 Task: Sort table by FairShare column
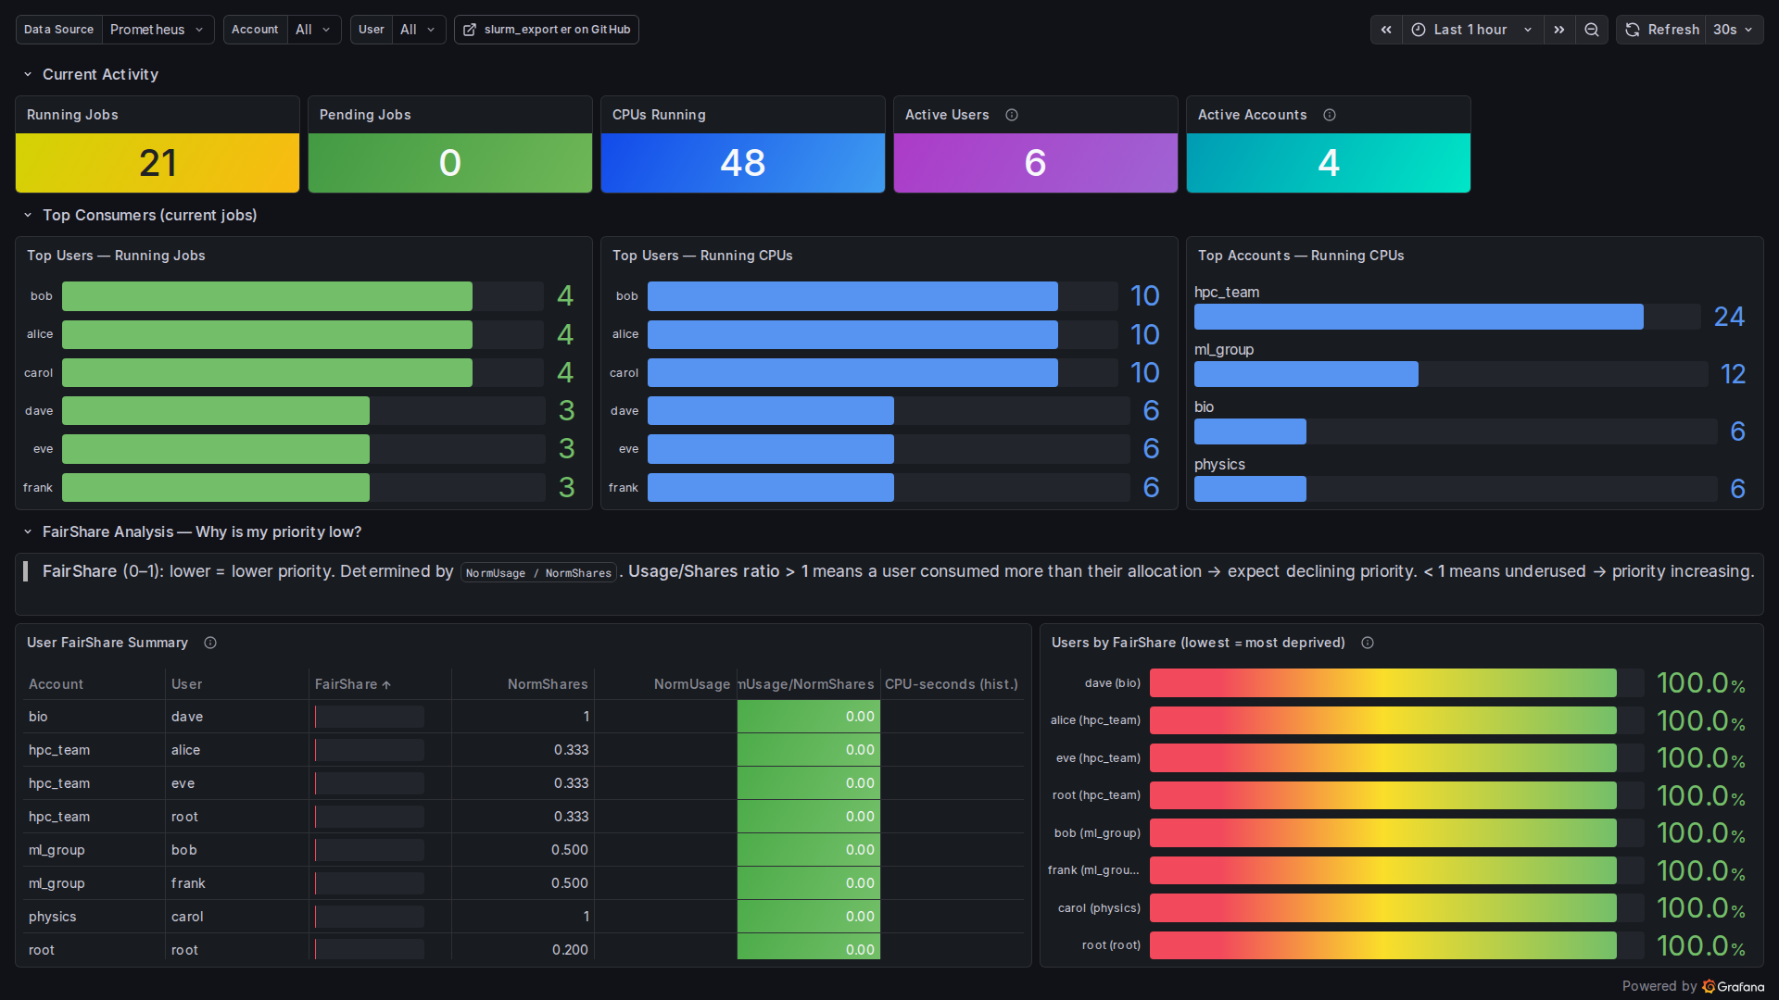[x=352, y=684]
